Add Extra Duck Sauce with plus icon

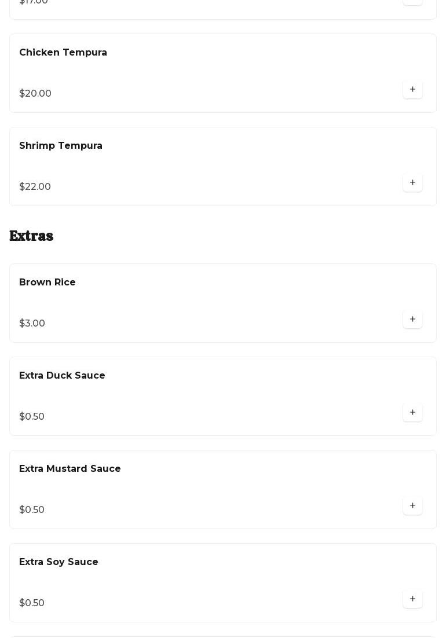[412, 413]
